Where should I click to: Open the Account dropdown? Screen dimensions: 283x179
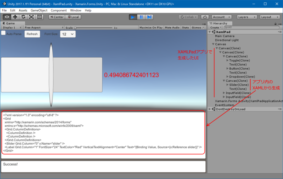pos(221,17)
